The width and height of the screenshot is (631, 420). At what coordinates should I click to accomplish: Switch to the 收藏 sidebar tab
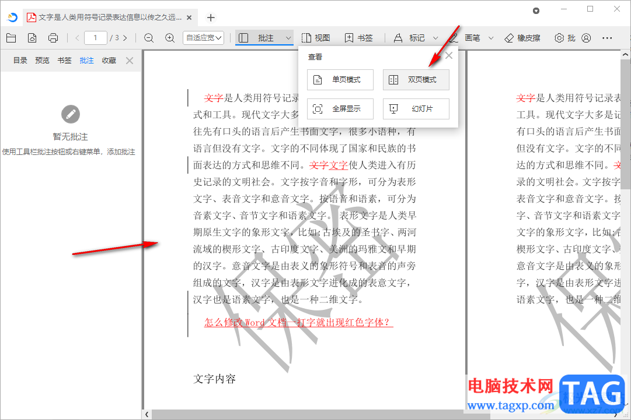tap(109, 60)
